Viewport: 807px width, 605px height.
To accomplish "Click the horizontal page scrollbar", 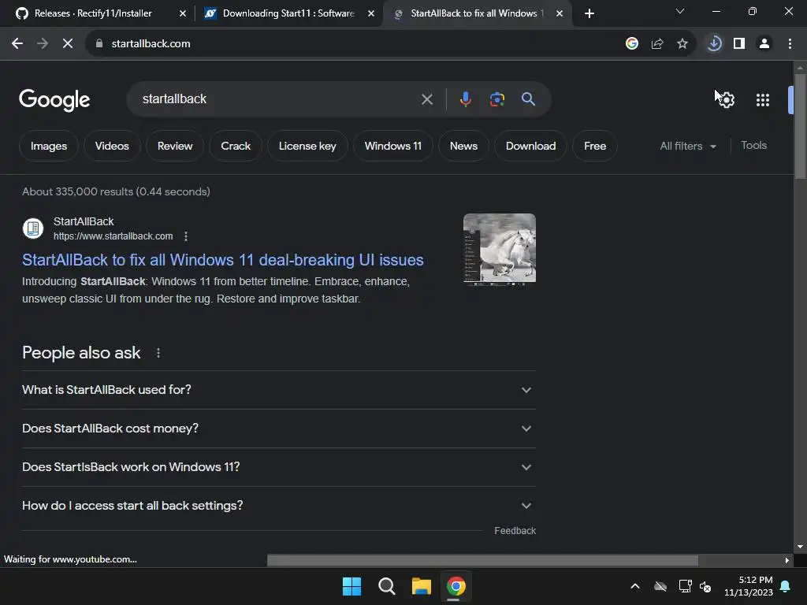I will [x=482, y=560].
